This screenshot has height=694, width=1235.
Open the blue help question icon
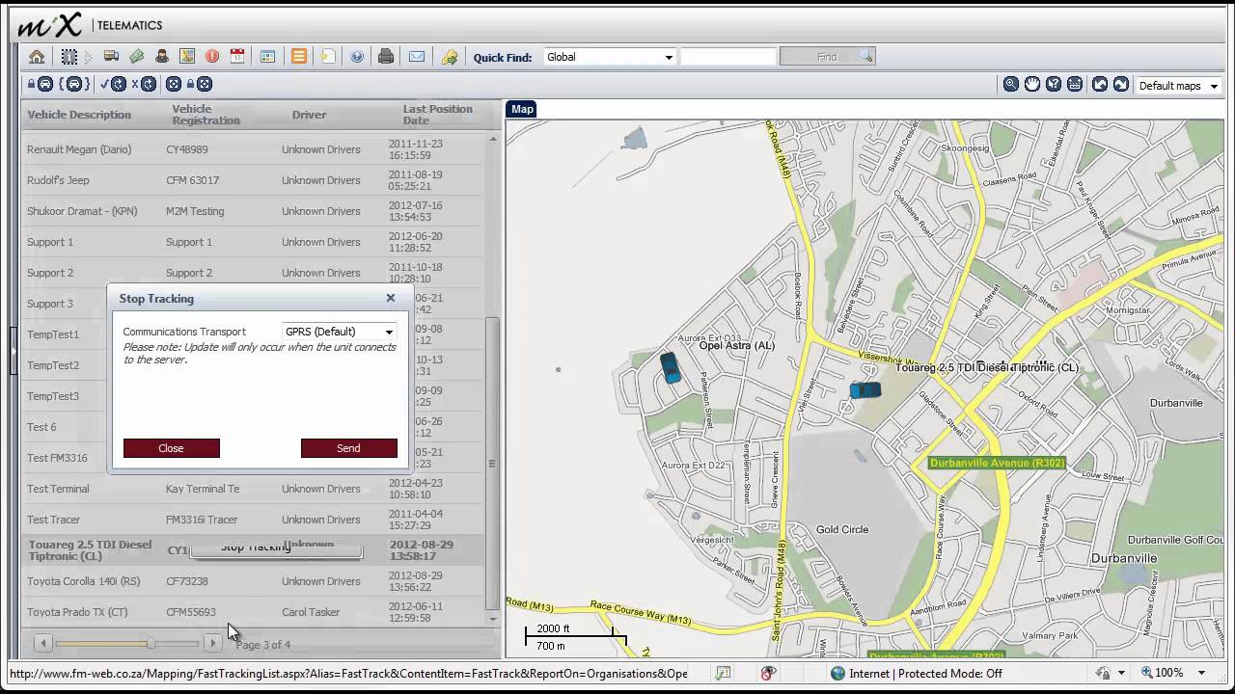pos(357,57)
